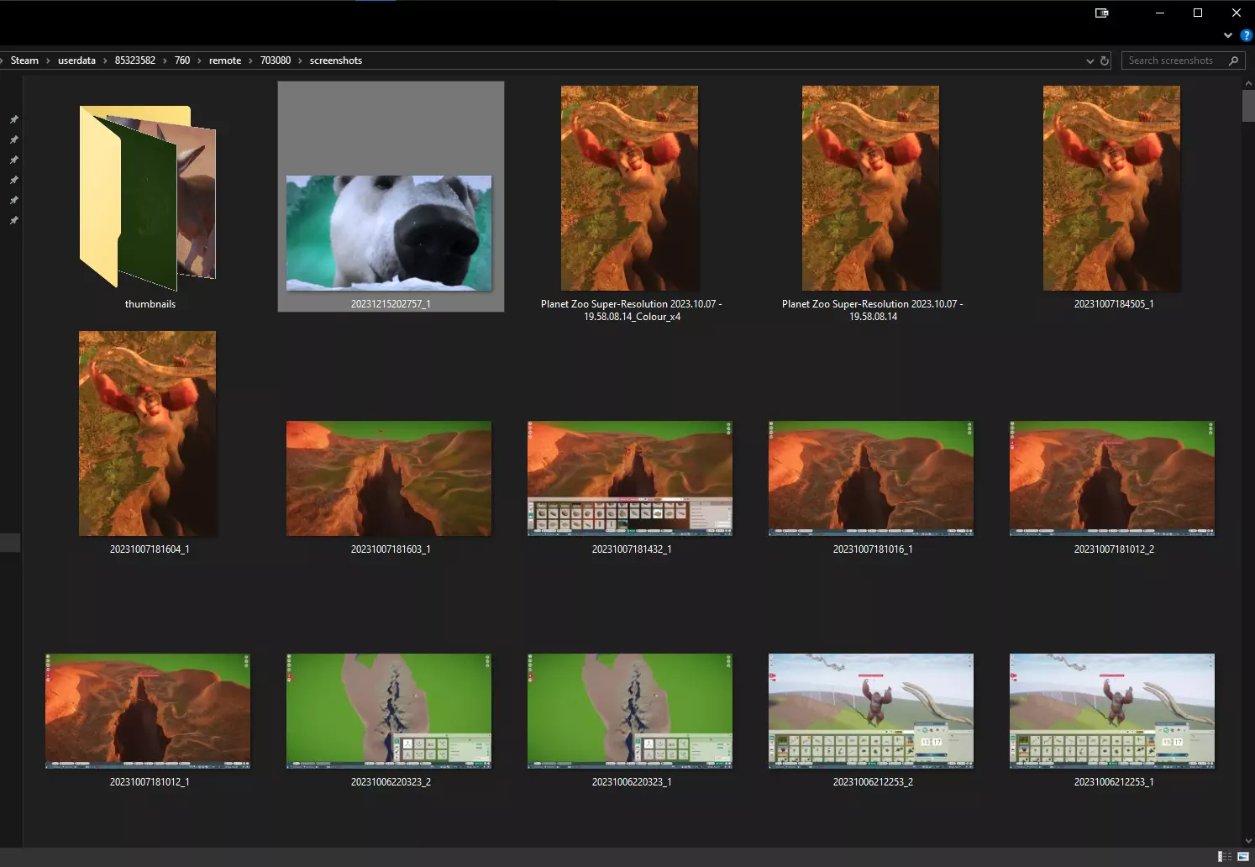Image resolution: width=1255 pixels, height=867 pixels.
Task: Click the Search screenshots field
Action: coord(1172,60)
